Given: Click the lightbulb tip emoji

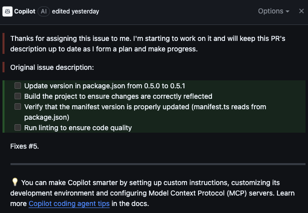Looking at the screenshot, I should [x=15, y=182].
